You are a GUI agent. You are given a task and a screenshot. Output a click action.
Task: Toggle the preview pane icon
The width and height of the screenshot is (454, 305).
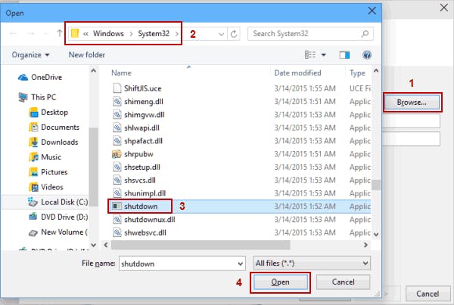pos(345,55)
